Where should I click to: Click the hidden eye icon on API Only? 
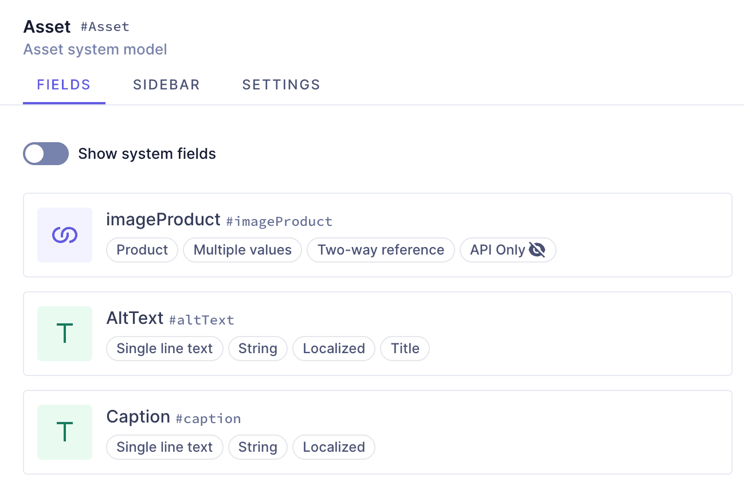537,250
